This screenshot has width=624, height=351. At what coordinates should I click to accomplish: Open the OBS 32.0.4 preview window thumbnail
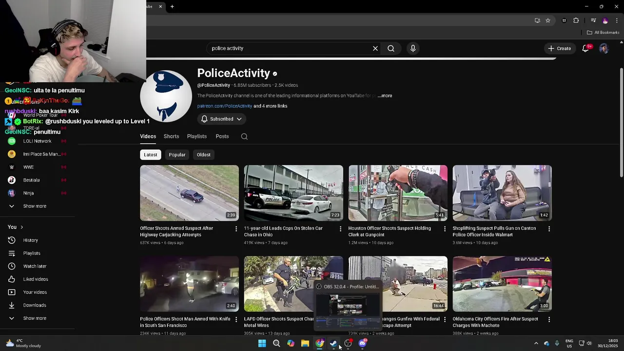[347, 305]
